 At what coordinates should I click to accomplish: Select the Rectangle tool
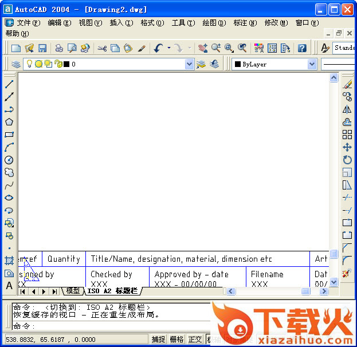point(9,135)
